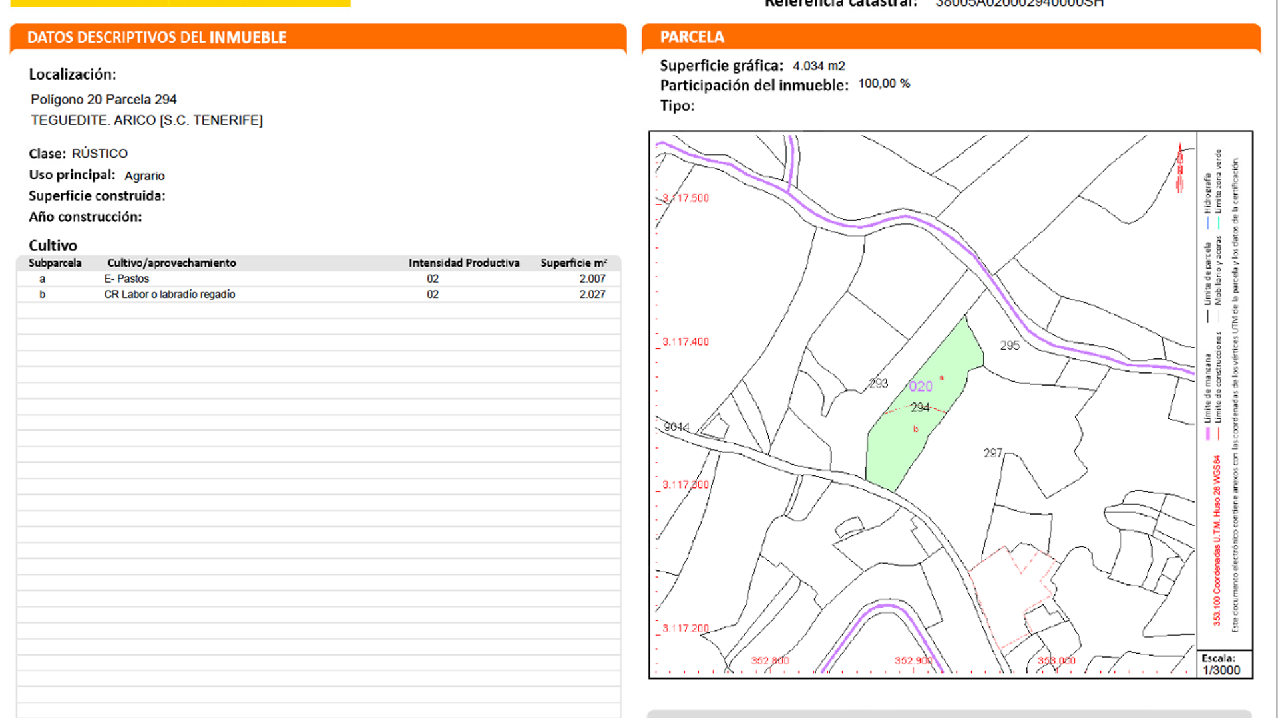Image resolution: width=1278 pixels, height=718 pixels.
Task: Select 'CR Labor o labradío regadío' cell
Action: click(170, 295)
